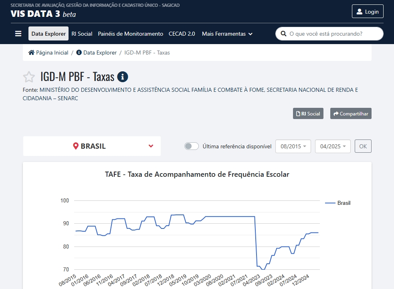Open the 04/2025 end date dropdown
This screenshot has height=289, width=394.
pyautogui.click(x=333, y=146)
